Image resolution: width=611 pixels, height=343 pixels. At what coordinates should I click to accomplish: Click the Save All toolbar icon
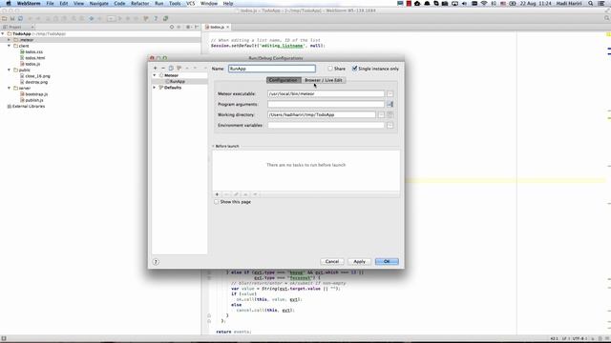[x=12, y=18]
